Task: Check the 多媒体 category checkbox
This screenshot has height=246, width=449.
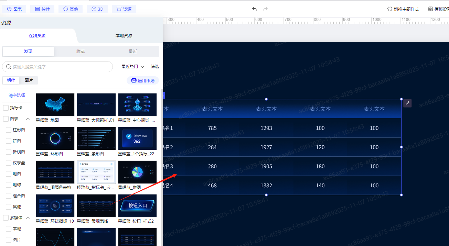Action: 6,218
